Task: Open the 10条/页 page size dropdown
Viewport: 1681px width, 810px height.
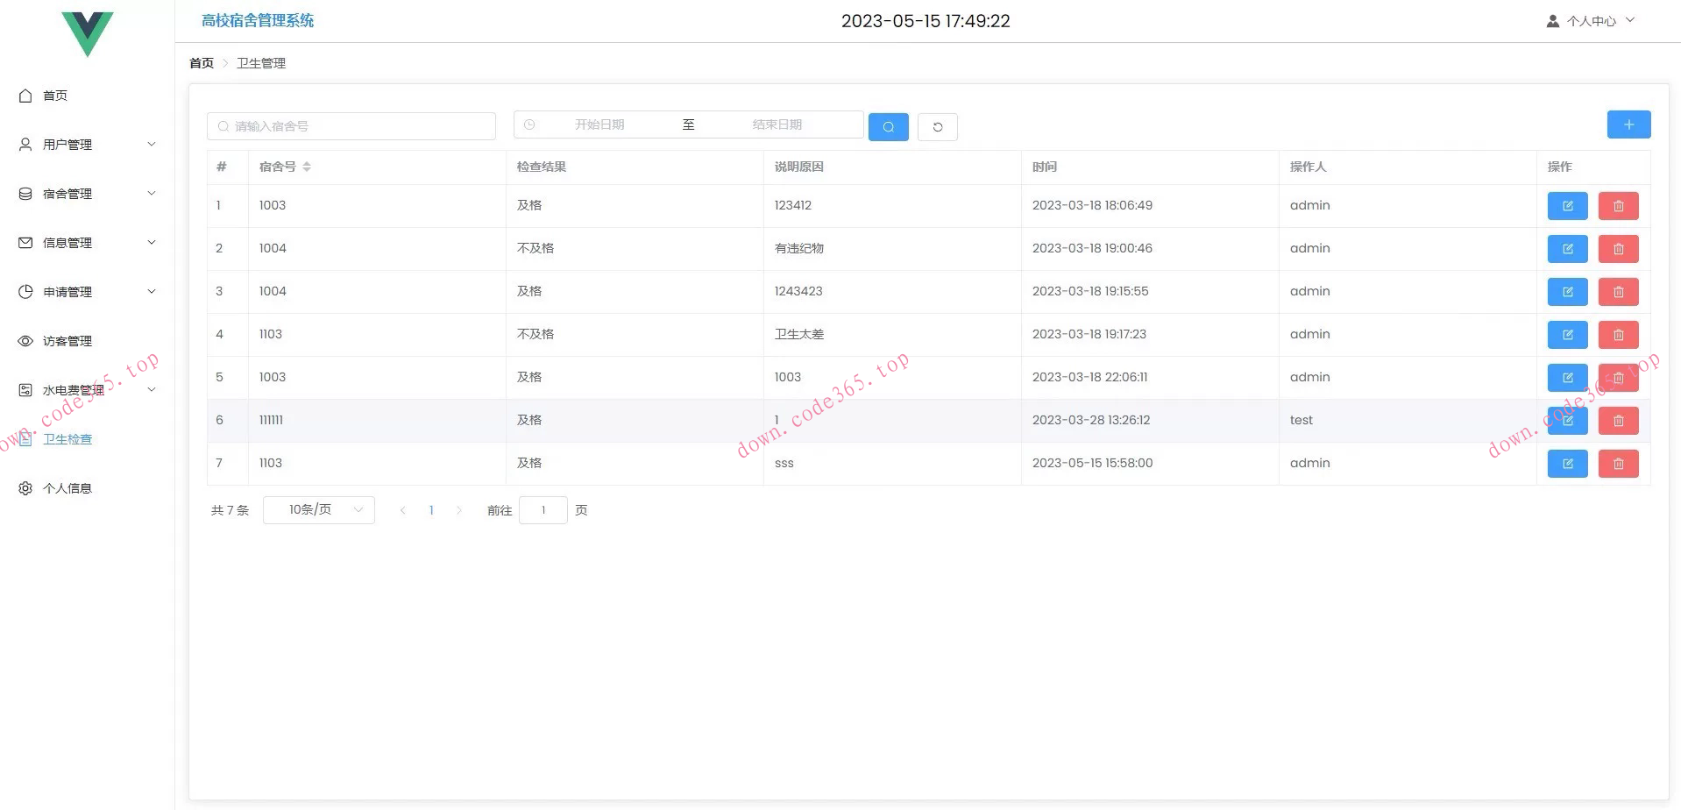Action: (318, 510)
